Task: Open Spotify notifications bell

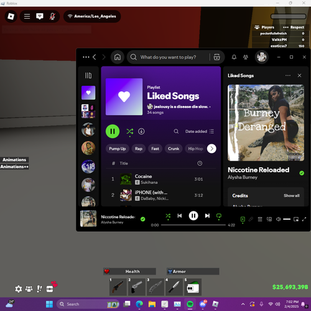Action: coord(234,57)
